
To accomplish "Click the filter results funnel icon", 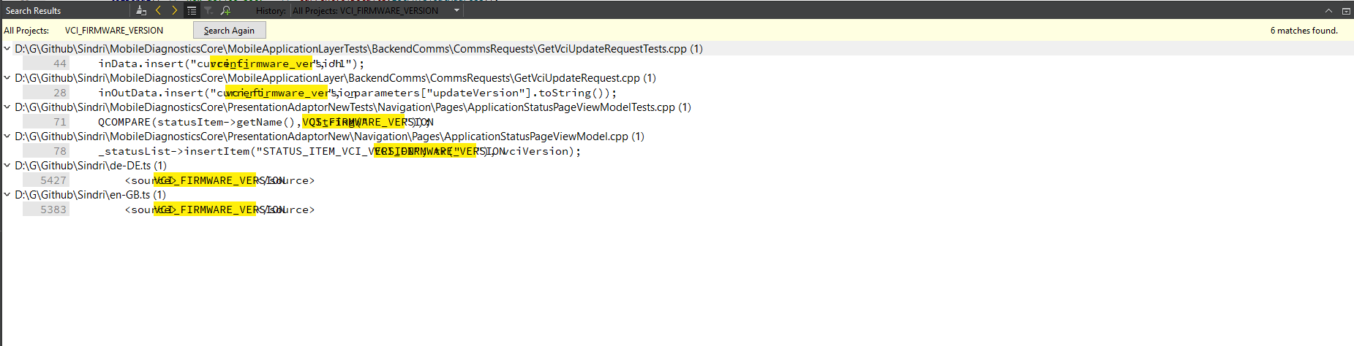I will pyautogui.click(x=208, y=11).
